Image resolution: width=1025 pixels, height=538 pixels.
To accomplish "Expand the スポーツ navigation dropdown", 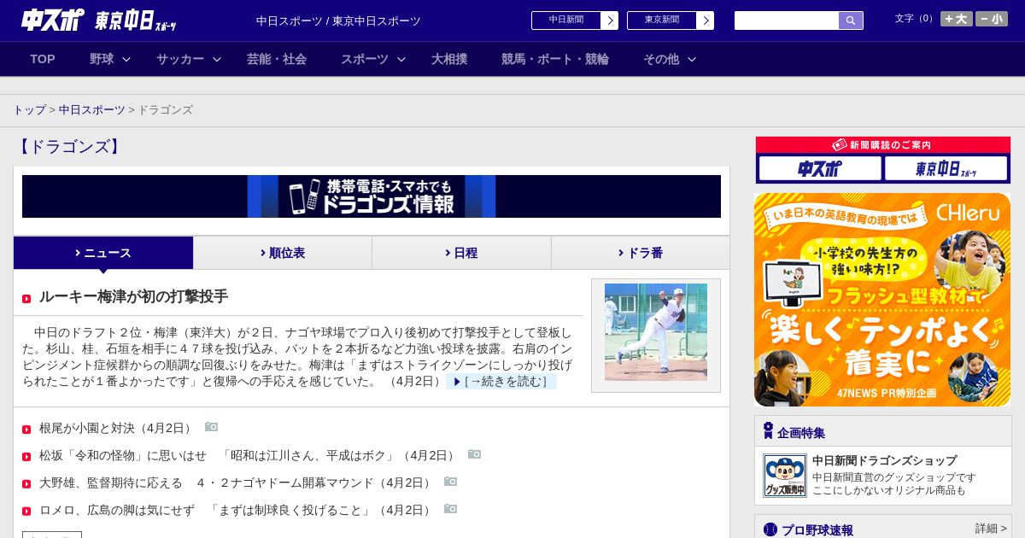I will (373, 59).
